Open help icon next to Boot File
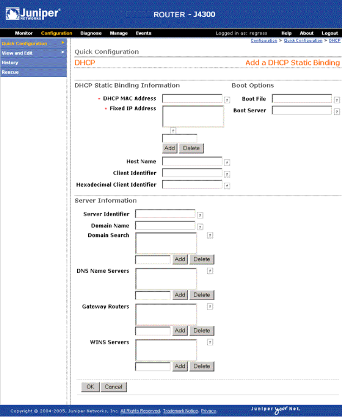 tap(337, 100)
